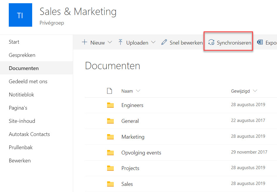Viewport: 277px width, 192px height.
Task: Click the Marketing folder icon
Action: tap(110, 137)
